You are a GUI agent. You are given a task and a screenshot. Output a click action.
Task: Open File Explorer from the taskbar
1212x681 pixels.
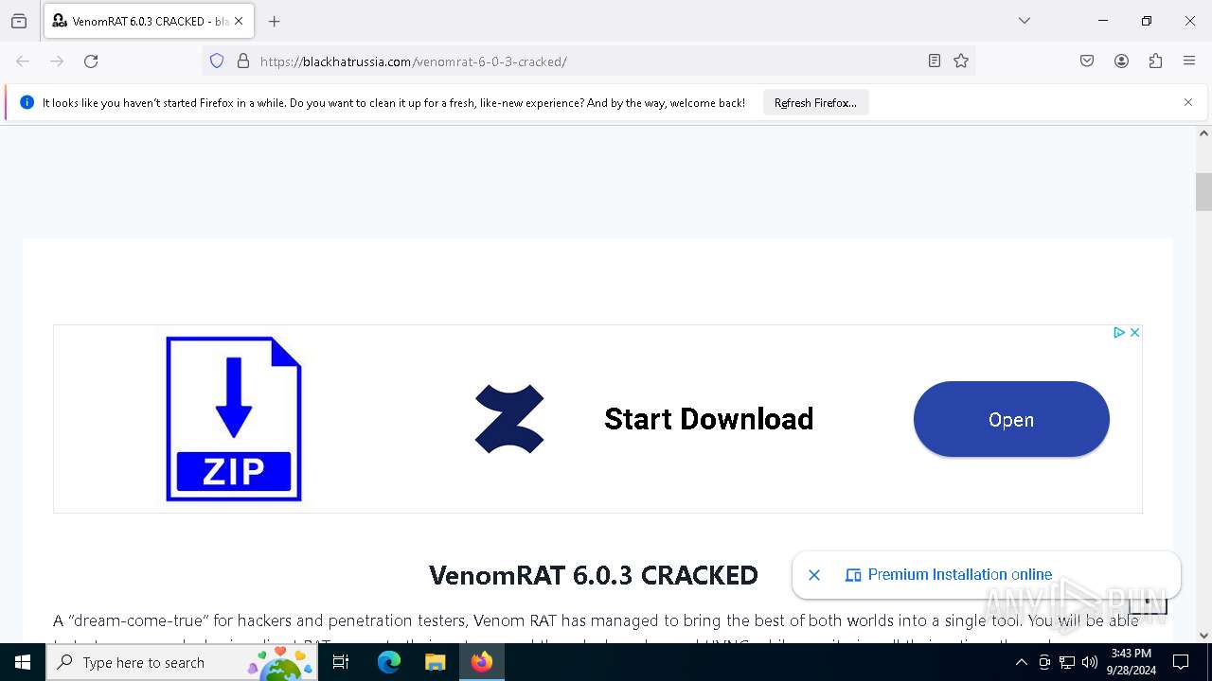click(x=435, y=662)
